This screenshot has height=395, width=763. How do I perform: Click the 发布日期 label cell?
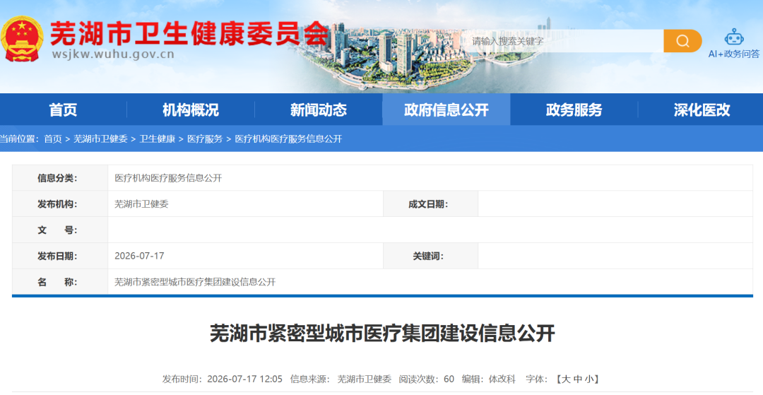[x=60, y=256]
